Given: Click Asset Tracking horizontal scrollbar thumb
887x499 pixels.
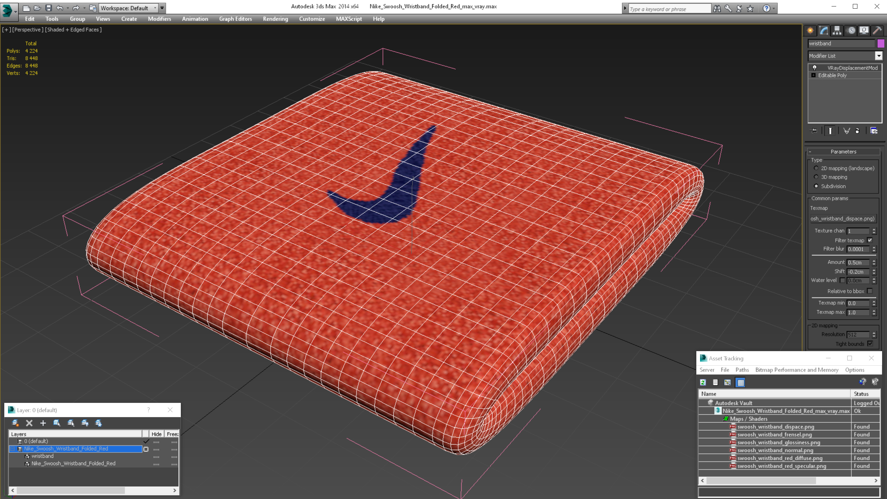Looking at the screenshot, I should tap(761, 481).
